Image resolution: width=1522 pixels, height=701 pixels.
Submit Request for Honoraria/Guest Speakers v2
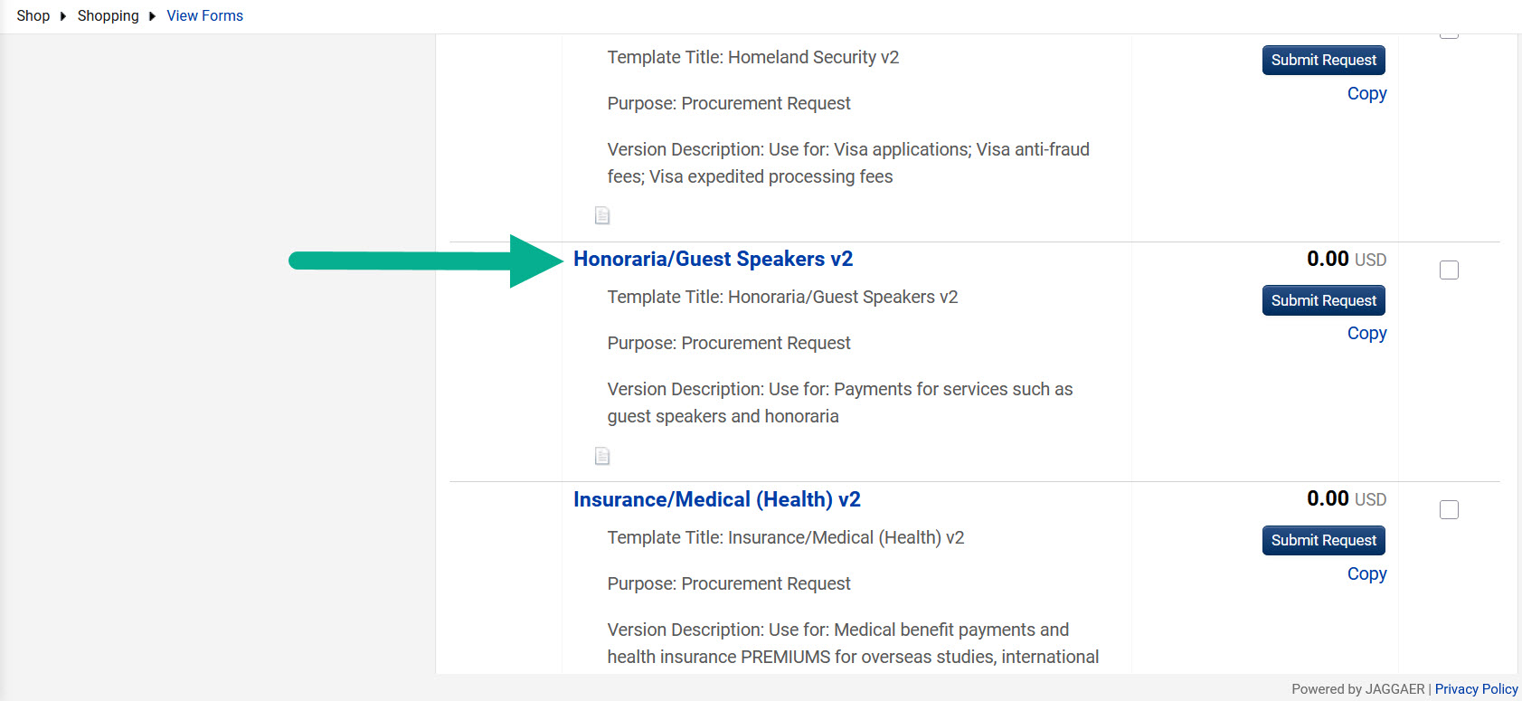[1324, 300]
